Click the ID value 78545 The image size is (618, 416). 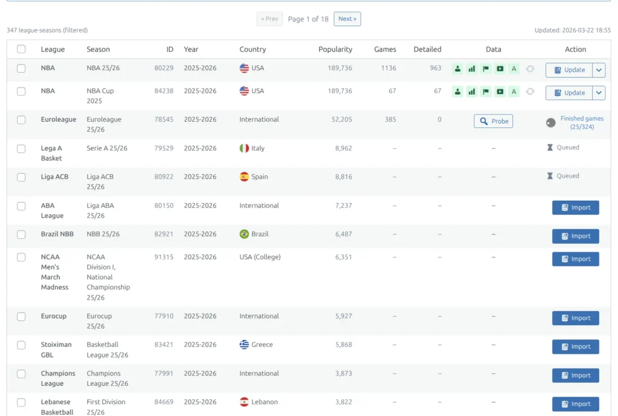click(164, 119)
